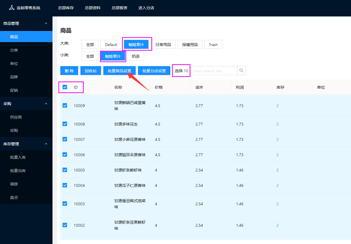Uncheck the checkbox for row 10006
This screenshot has width=351, height=244.
coord(65,154)
